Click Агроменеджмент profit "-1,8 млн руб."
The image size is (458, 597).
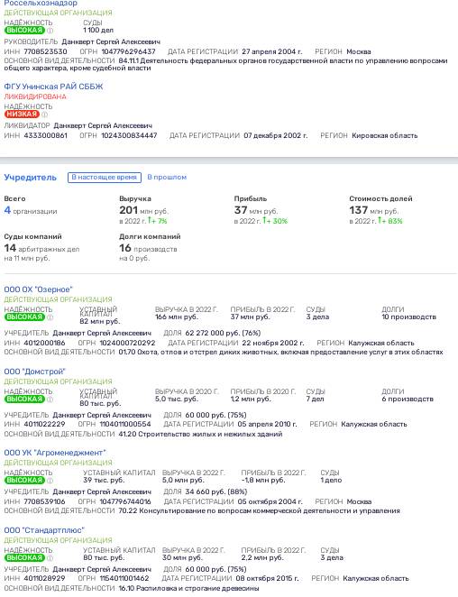click(x=262, y=481)
